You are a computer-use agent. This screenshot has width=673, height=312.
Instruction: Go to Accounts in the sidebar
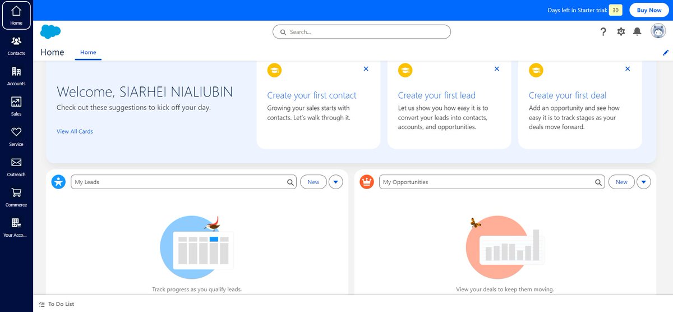[16, 76]
